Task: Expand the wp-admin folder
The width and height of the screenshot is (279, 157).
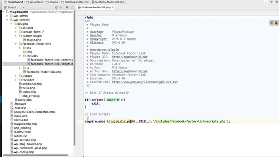Action: click(7, 16)
